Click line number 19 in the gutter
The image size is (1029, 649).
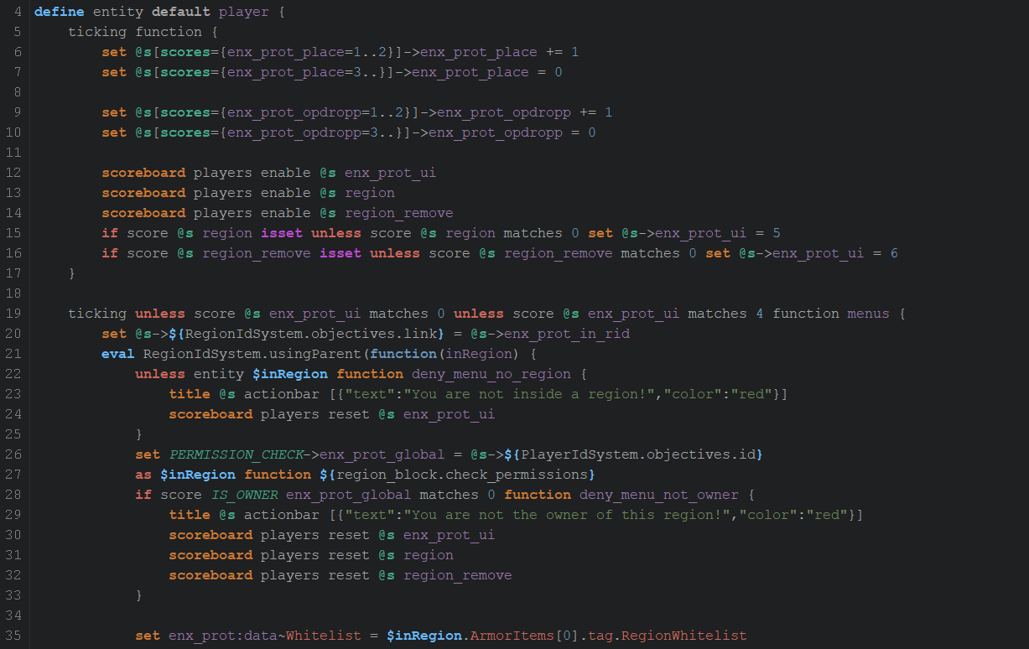[x=15, y=314]
